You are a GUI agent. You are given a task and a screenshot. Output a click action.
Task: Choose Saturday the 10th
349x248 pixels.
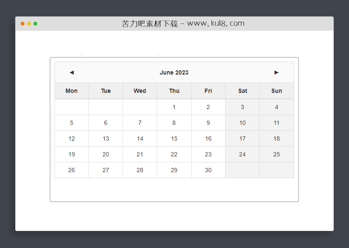pyautogui.click(x=242, y=123)
